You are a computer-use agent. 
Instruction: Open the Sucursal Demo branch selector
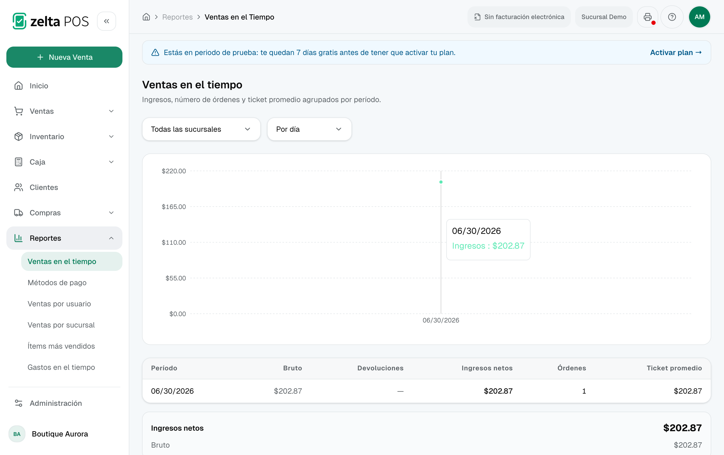tap(604, 17)
